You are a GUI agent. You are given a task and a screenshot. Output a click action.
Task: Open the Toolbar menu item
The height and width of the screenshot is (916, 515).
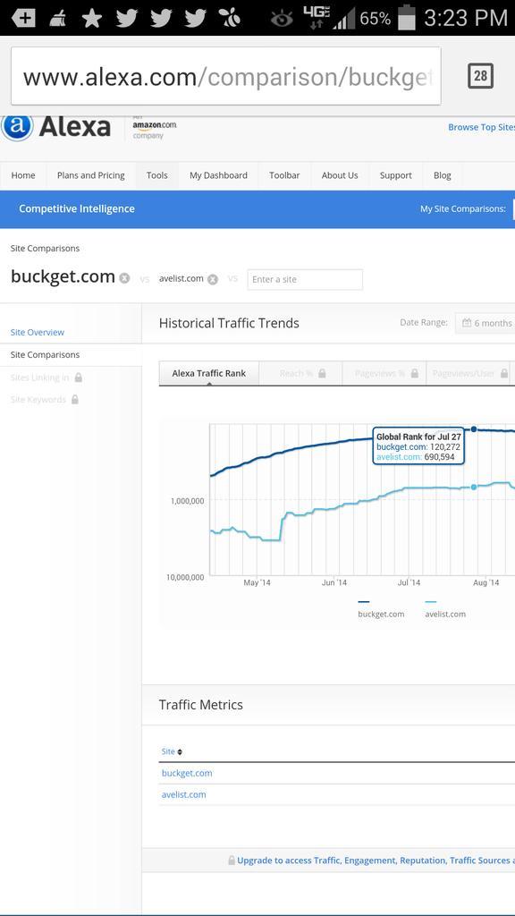click(x=284, y=175)
